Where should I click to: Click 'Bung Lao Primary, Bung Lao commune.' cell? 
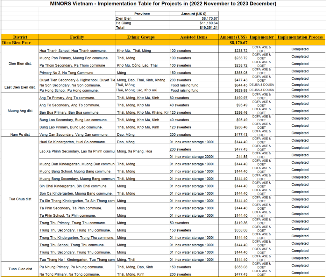pyautogui.click(x=77, y=126)
